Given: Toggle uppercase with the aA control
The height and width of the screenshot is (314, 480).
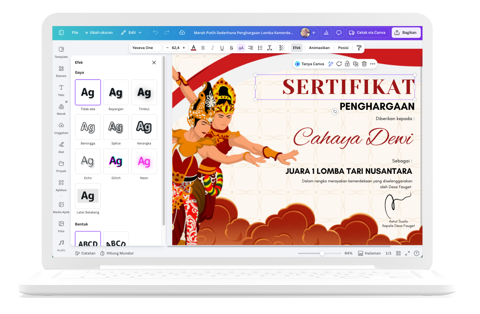Looking at the screenshot, I should coord(241,48).
